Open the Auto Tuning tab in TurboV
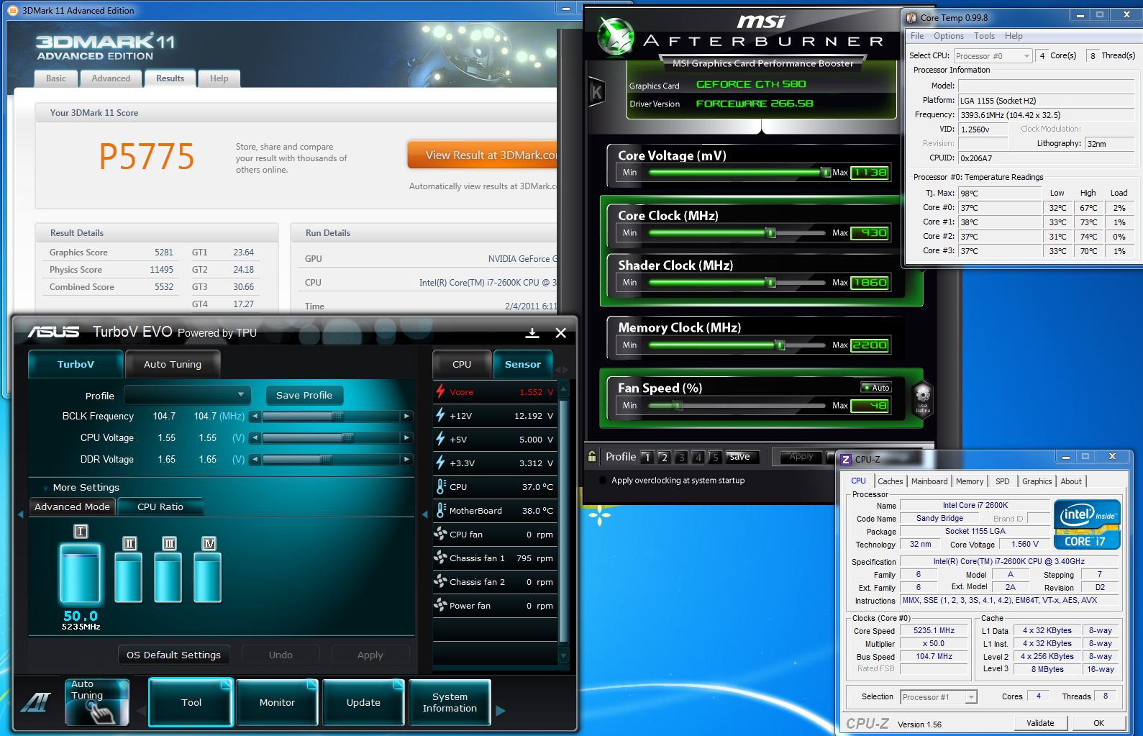The width and height of the screenshot is (1143, 736). click(x=173, y=364)
